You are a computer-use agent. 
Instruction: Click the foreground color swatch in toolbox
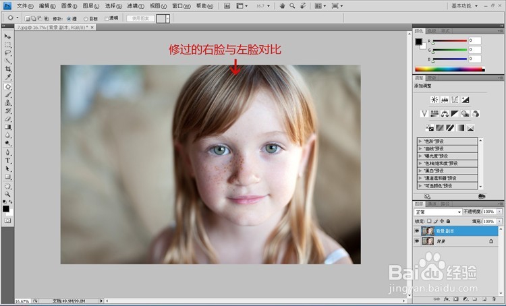click(x=6, y=209)
